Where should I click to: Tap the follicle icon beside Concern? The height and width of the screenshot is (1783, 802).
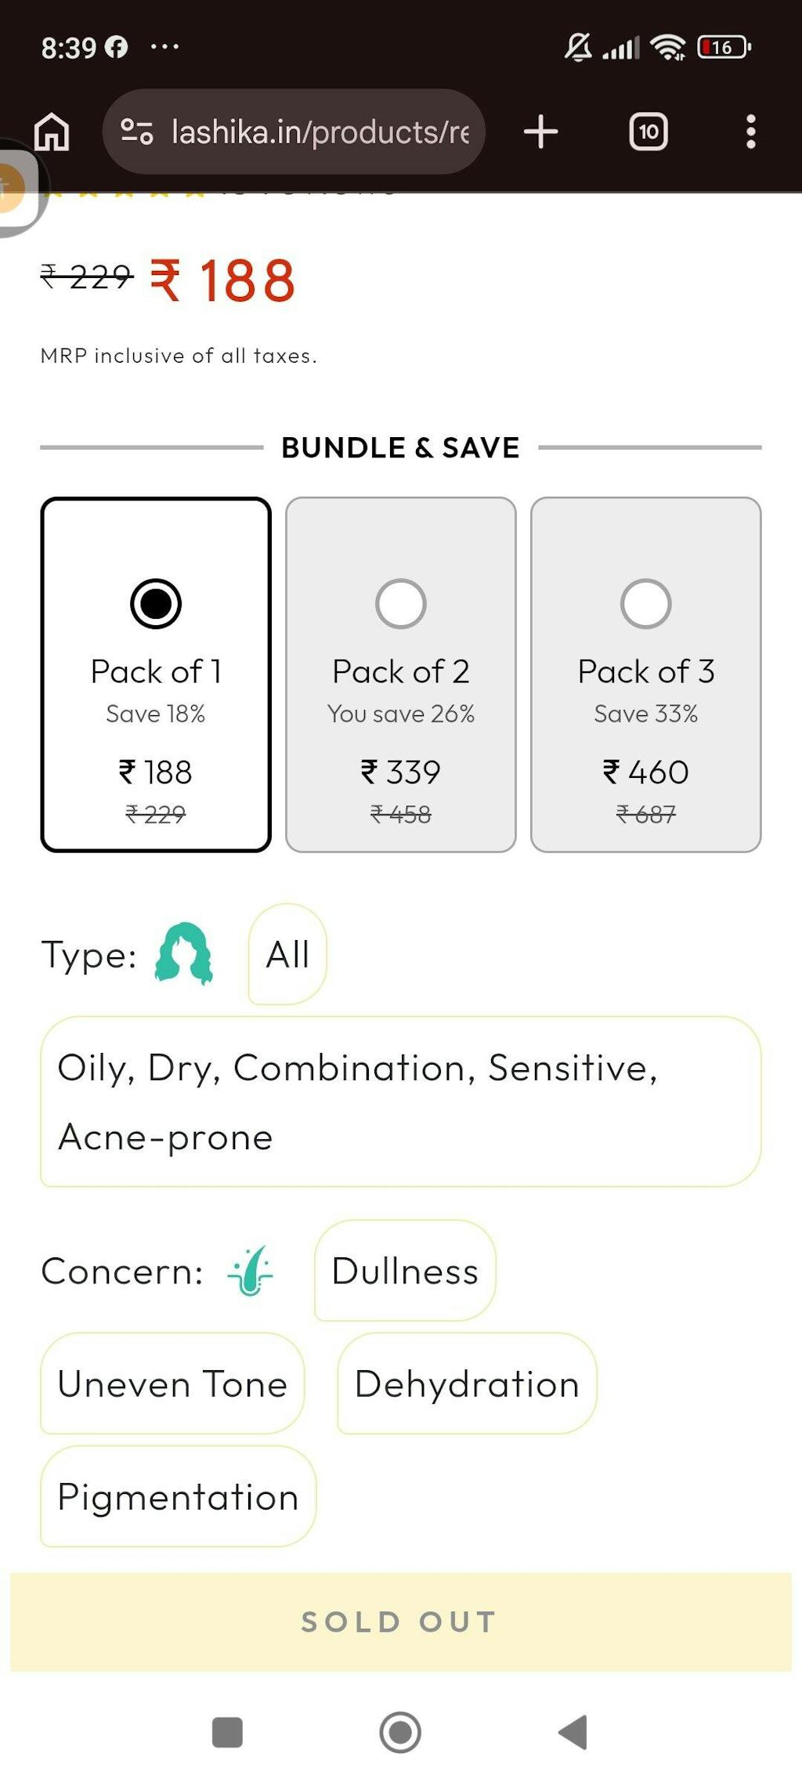251,1271
